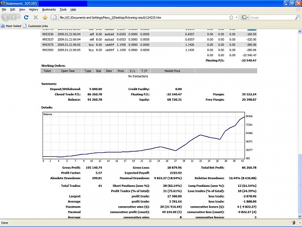This screenshot has width=302, height=227.
Task: Click the scrollbar down arrow
Action: (x=300, y=216)
